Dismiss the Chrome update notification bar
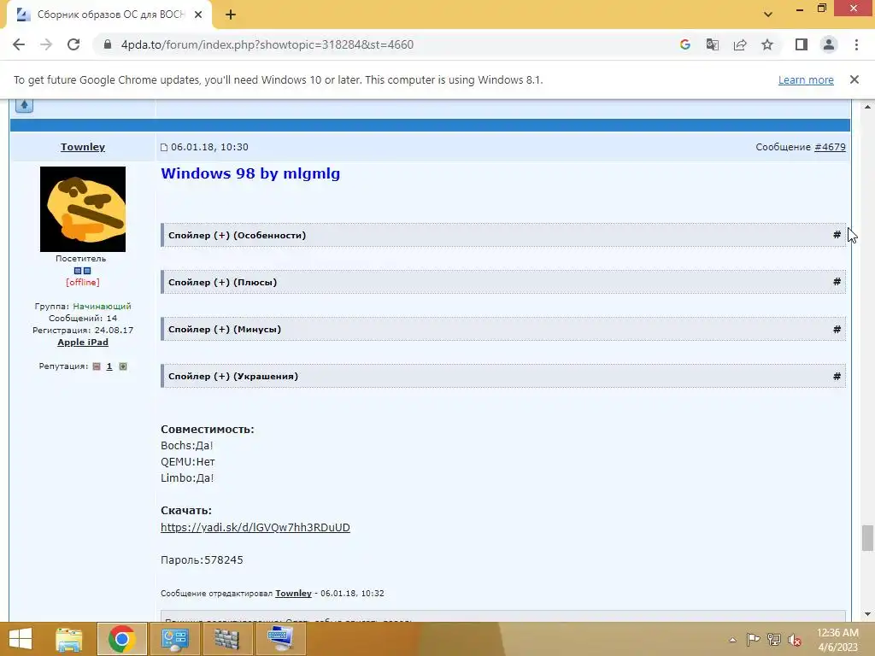875x656 pixels. coord(854,79)
